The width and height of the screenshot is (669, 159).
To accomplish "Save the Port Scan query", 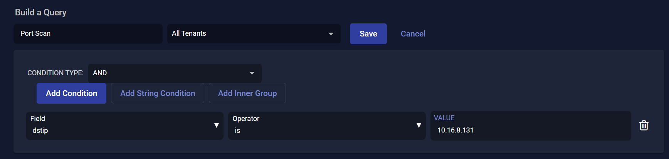I will coord(368,34).
